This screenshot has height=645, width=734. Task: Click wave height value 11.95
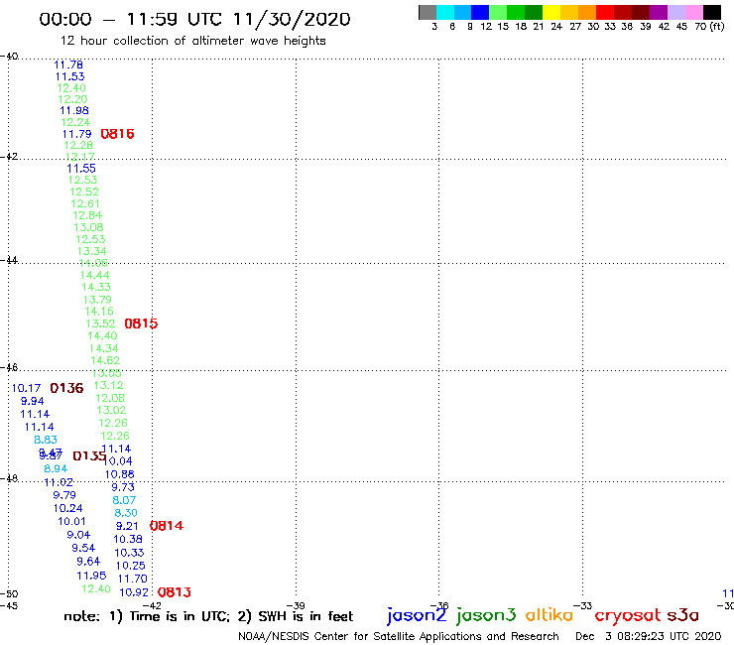(91, 576)
